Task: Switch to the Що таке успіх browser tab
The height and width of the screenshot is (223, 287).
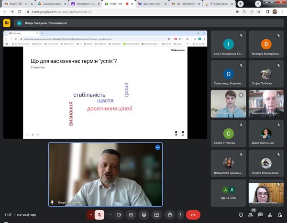Action: coord(153,3)
